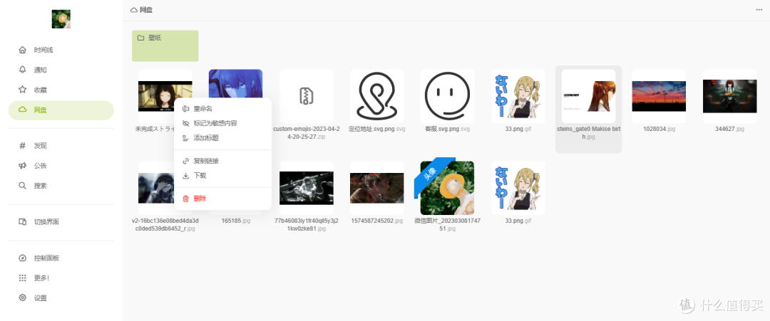770x321 pixels.
Task: Click the gauge icon beside 控制面板
Action: point(22,258)
